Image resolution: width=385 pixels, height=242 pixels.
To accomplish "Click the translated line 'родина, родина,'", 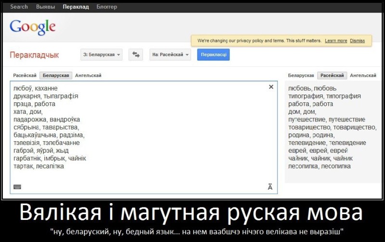I will coord(311,135).
